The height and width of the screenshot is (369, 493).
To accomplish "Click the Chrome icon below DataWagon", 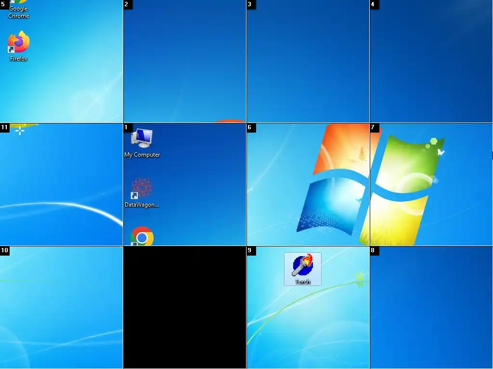I will [x=142, y=236].
